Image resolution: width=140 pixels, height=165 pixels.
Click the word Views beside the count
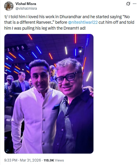59,160
